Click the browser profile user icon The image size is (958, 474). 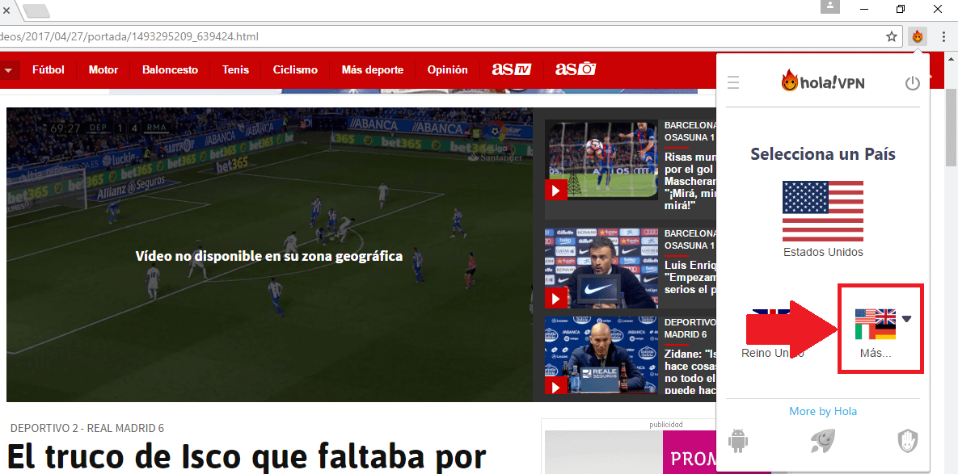click(x=830, y=7)
